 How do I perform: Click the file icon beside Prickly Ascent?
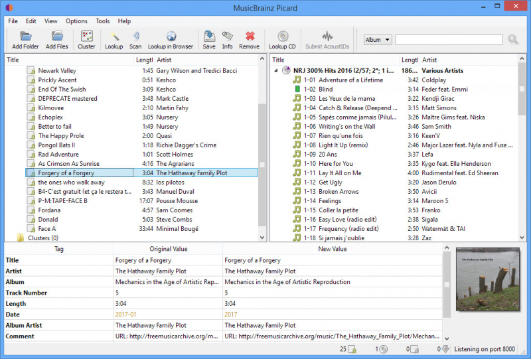click(31, 80)
